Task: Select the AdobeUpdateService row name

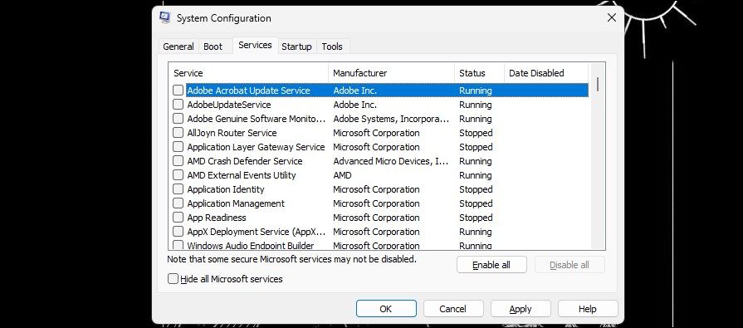Action: pyautogui.click(x=229, y=105)
